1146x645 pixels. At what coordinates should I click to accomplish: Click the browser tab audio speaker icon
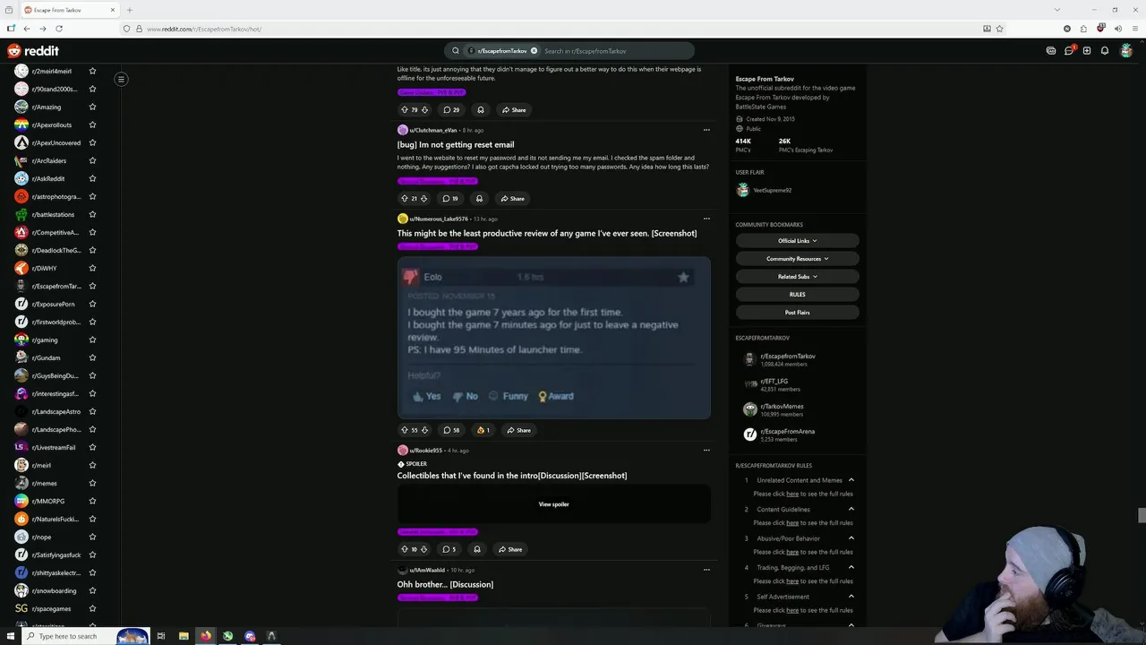point(1117,29)
